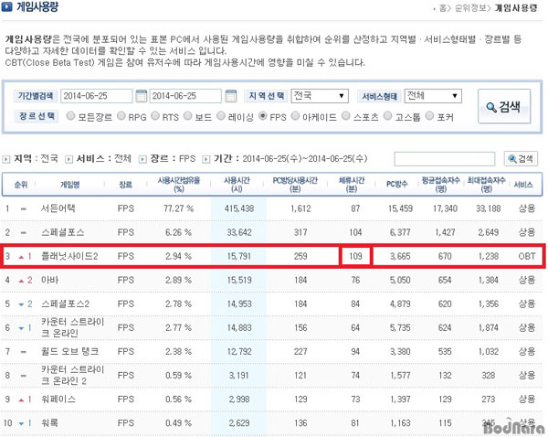Click the PC방당사용시간(분) column header
The image size is (548, 437).
[x=295, y=185]
